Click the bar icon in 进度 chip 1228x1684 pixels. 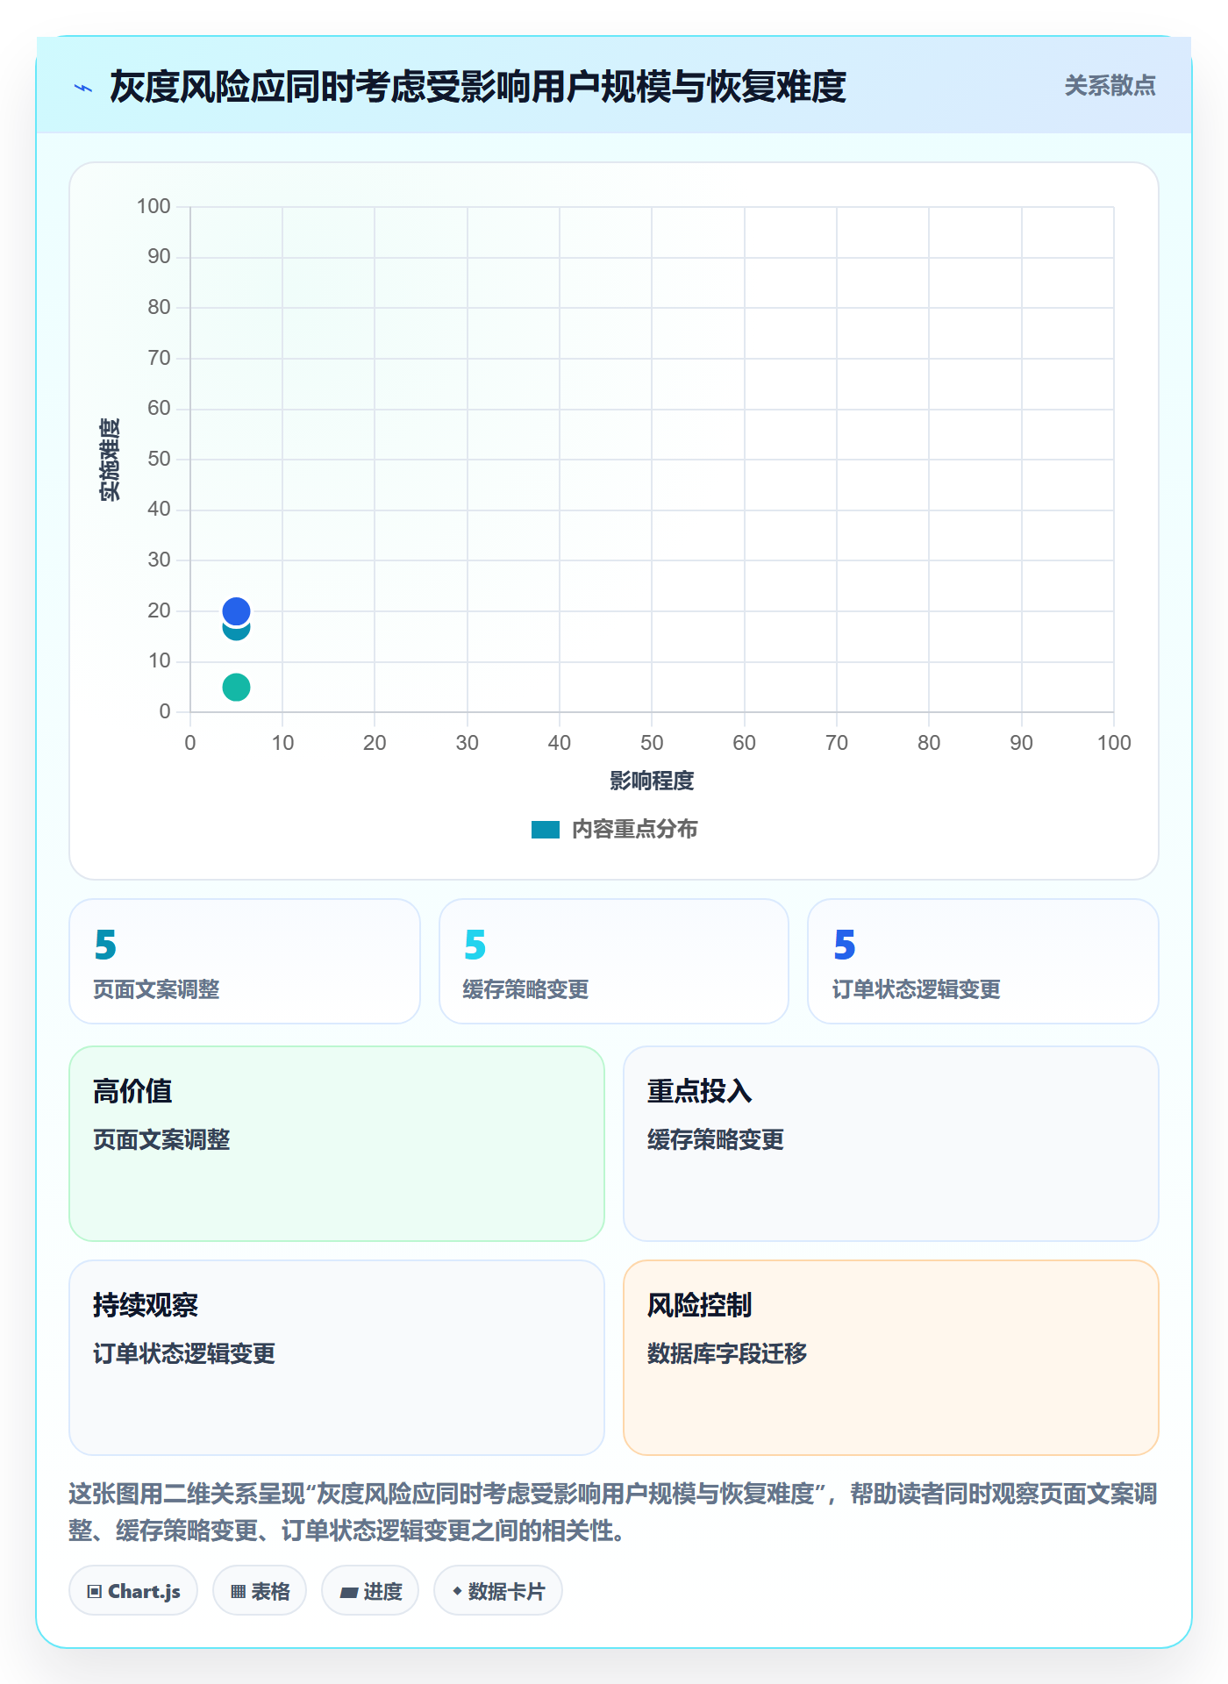click(x=349, y=1593)
